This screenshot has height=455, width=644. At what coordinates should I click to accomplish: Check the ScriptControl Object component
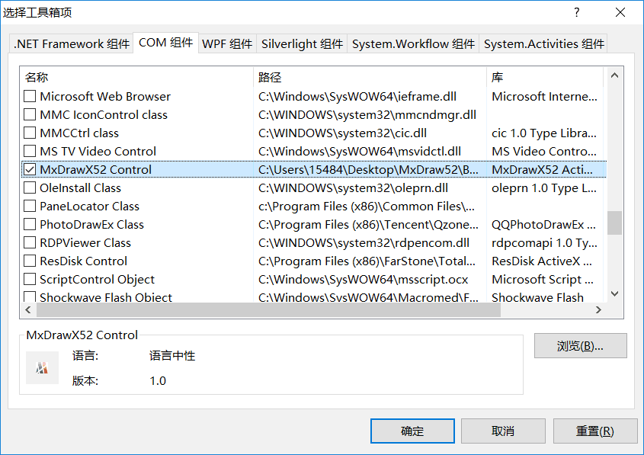[x=30, y=279]
